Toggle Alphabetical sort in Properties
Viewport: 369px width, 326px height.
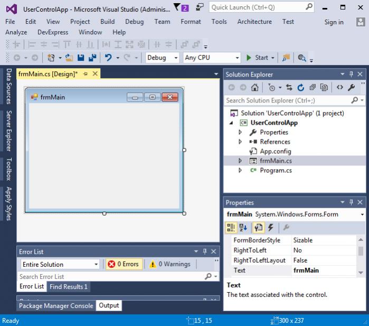(243, 227)
